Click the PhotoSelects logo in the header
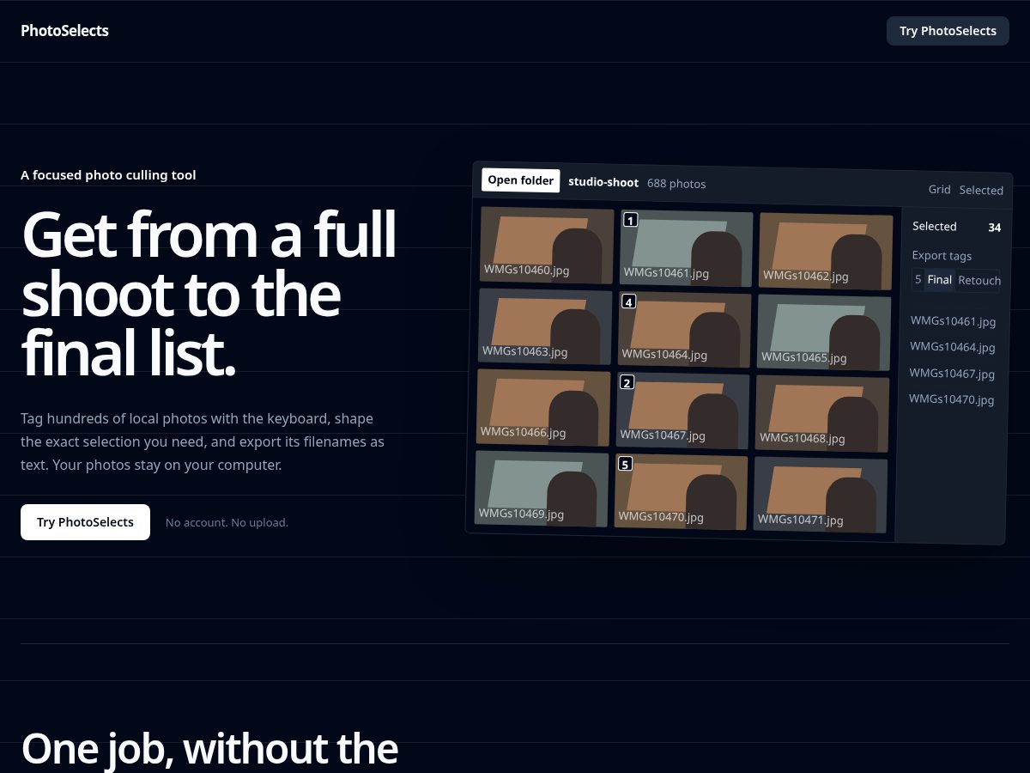Viewport: 1030px width, 773px height. 64,31
